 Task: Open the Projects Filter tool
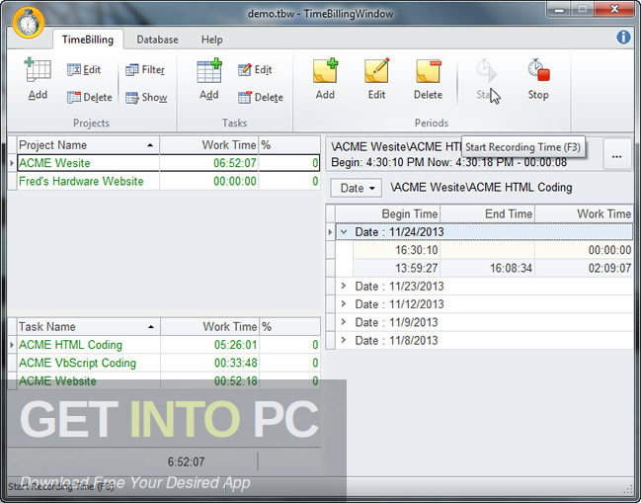click(145, 70)
